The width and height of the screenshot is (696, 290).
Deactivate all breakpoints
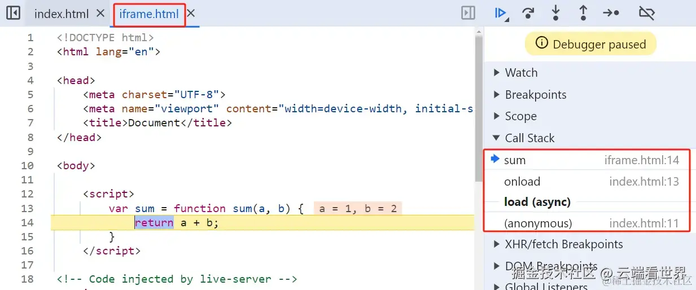646,13
